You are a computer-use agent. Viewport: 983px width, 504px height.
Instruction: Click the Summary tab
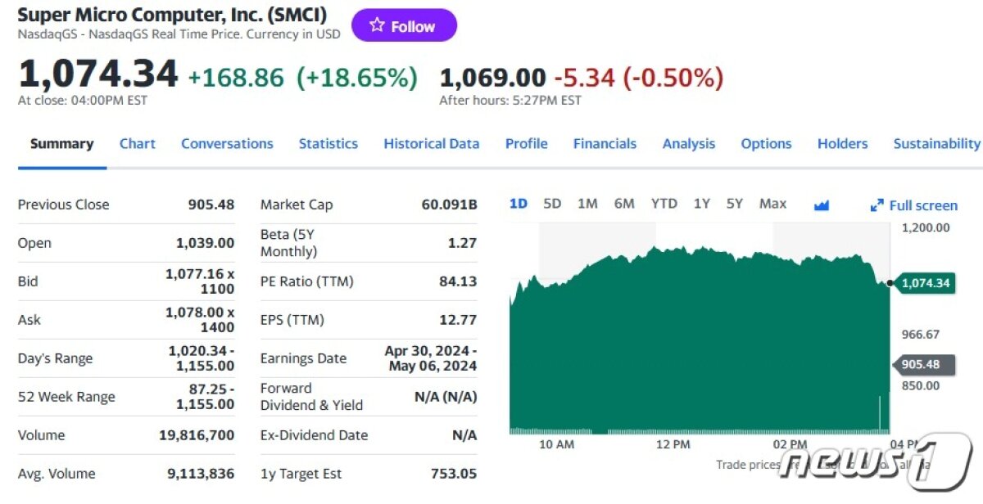(61, 144)
